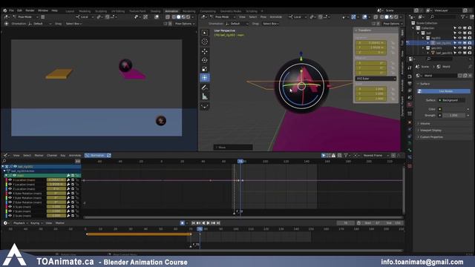Hide Y Scale curve with eye icon
475x267 pixels.
10,211
